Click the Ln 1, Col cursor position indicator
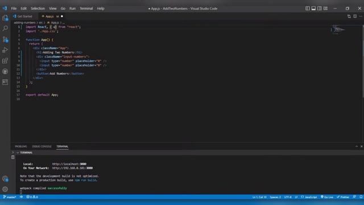This screenshot has height=205, width=364. coord(259,197)
